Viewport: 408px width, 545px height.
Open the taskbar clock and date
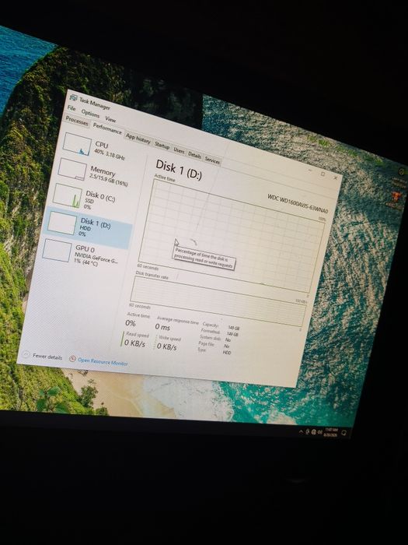pos(330,432)
